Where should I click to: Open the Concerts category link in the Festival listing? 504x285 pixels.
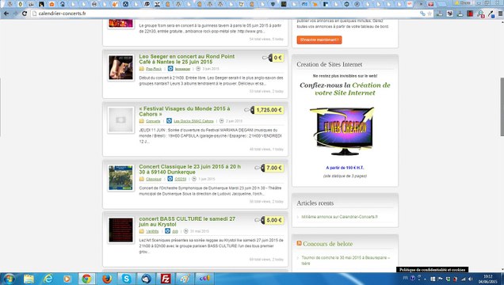click(x=153, y=121)
